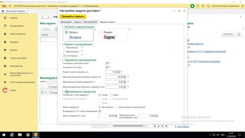Open Internet Explorer from taskbar
Image resolution: width=245 pixels, height=138 pixels.
12,135
